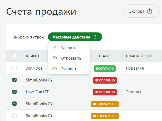
Task: Click the upload icon in the Экспорт button
Action: tap(150, 11)
